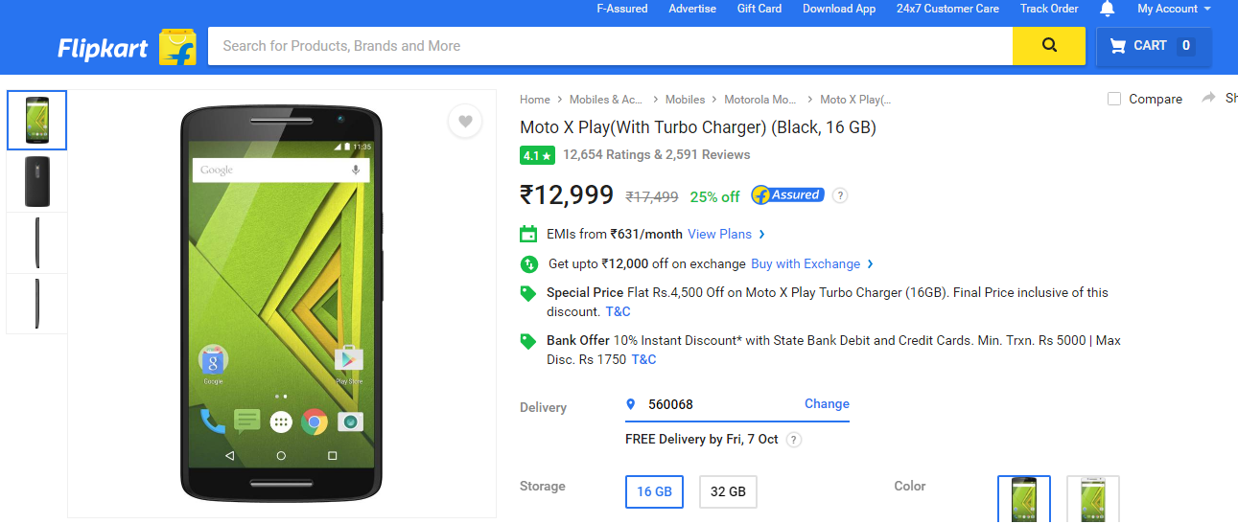Select the black color swatch thumbnail
Viewport: 1238px width, 524px height.
[x=1024, y=500]
